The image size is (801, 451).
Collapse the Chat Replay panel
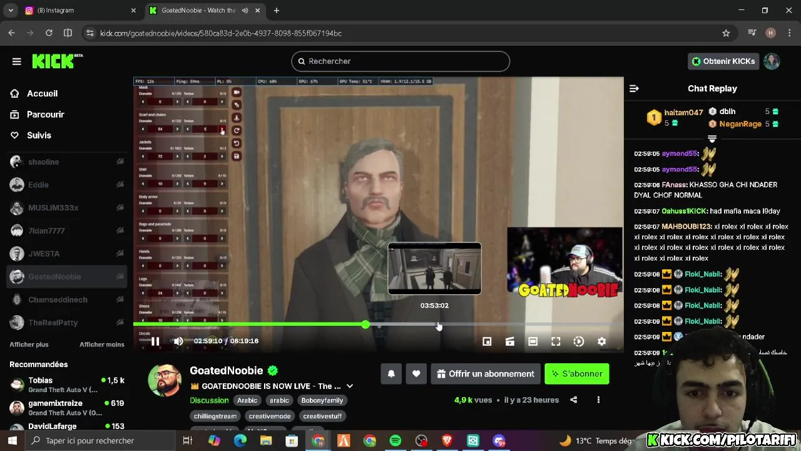(634, 88)
